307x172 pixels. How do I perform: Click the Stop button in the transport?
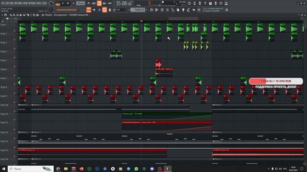pyautogui.click(x=68, y=3)
